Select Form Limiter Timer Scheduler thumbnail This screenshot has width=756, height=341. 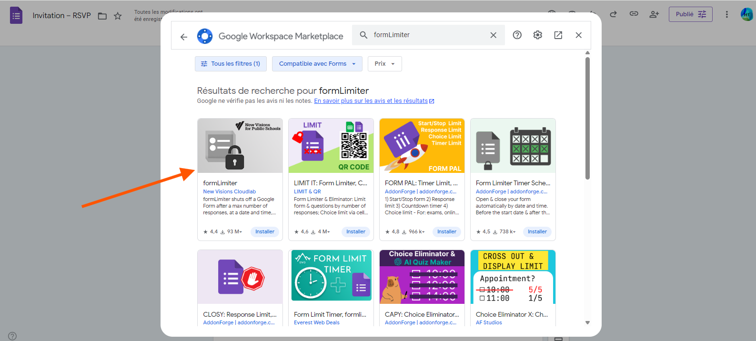[x=513, y=146]
